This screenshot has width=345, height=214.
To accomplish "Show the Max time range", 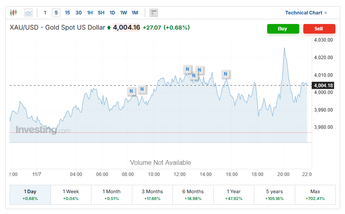I will click(315, 195).
